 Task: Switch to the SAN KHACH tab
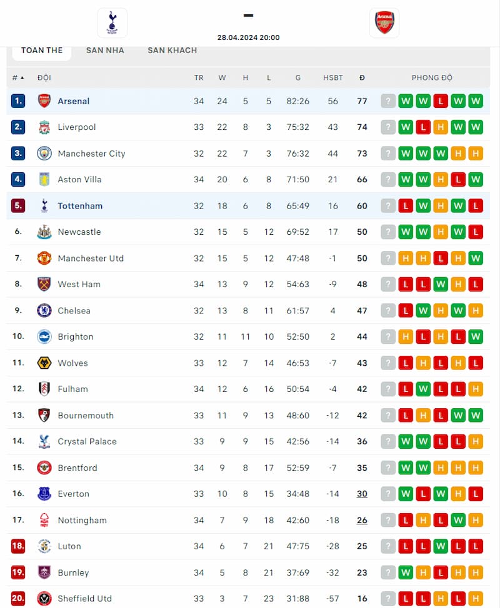[x=172, y=50]
